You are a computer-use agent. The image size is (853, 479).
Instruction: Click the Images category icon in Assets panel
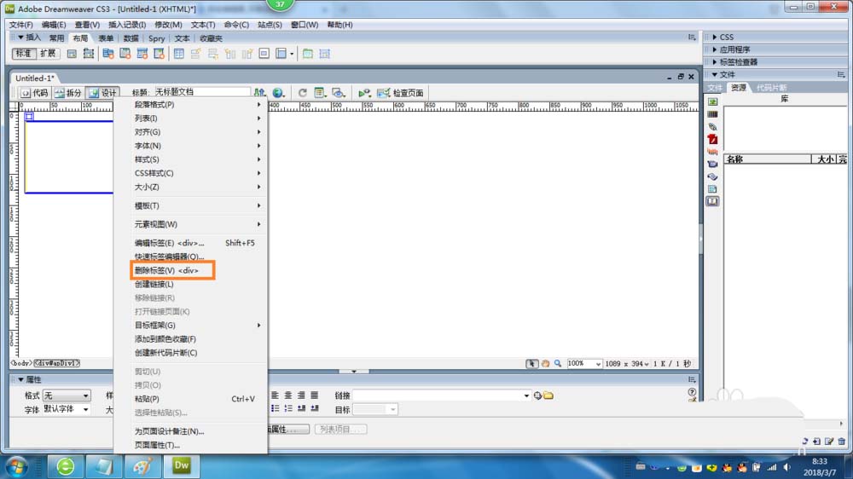click(712, 101)
